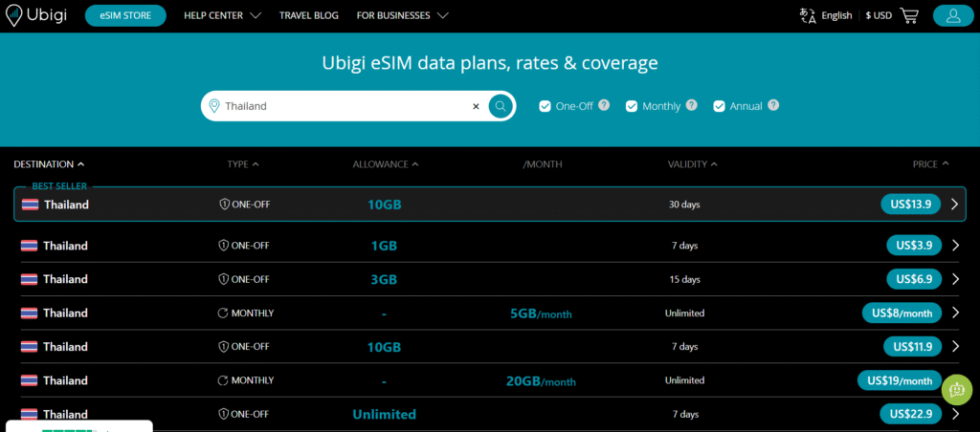Click the 30 days validity text

pyautogui.click(x=684, y=205)
